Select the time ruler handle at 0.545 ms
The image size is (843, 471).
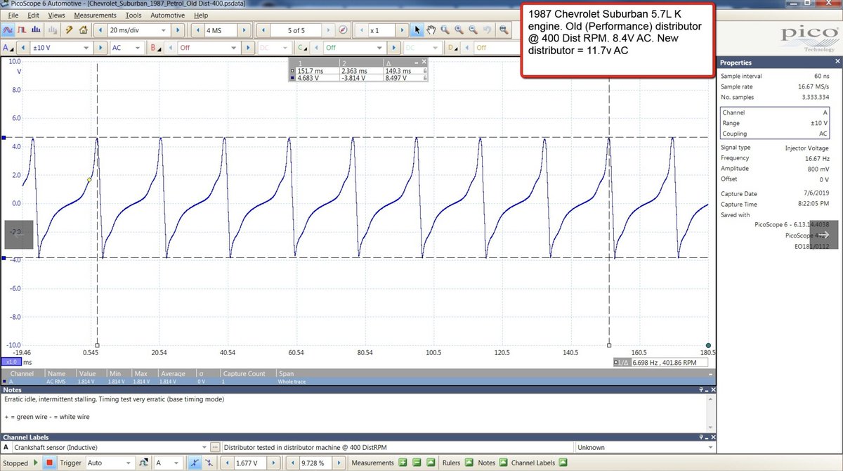pyautogui.click(x=97, y=344)
